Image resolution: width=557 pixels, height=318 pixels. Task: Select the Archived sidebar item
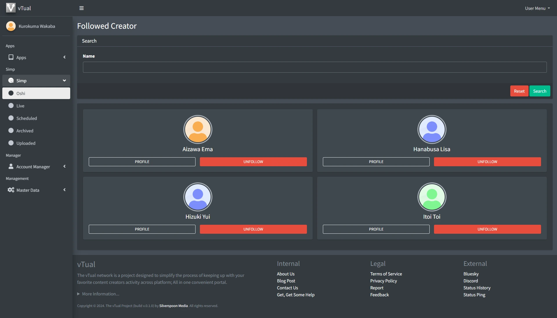point(25,131)
